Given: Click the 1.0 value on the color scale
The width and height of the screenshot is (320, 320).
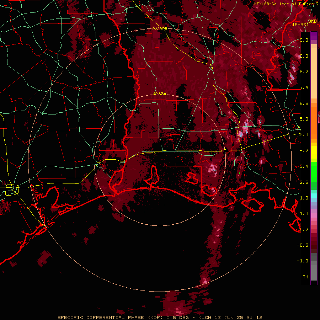Looking at the screenshot, I should tap(304, 214).
